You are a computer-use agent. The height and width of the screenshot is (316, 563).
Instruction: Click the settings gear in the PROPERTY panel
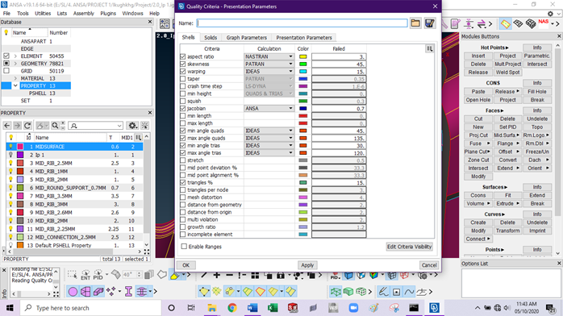click(x=132, y=126)
